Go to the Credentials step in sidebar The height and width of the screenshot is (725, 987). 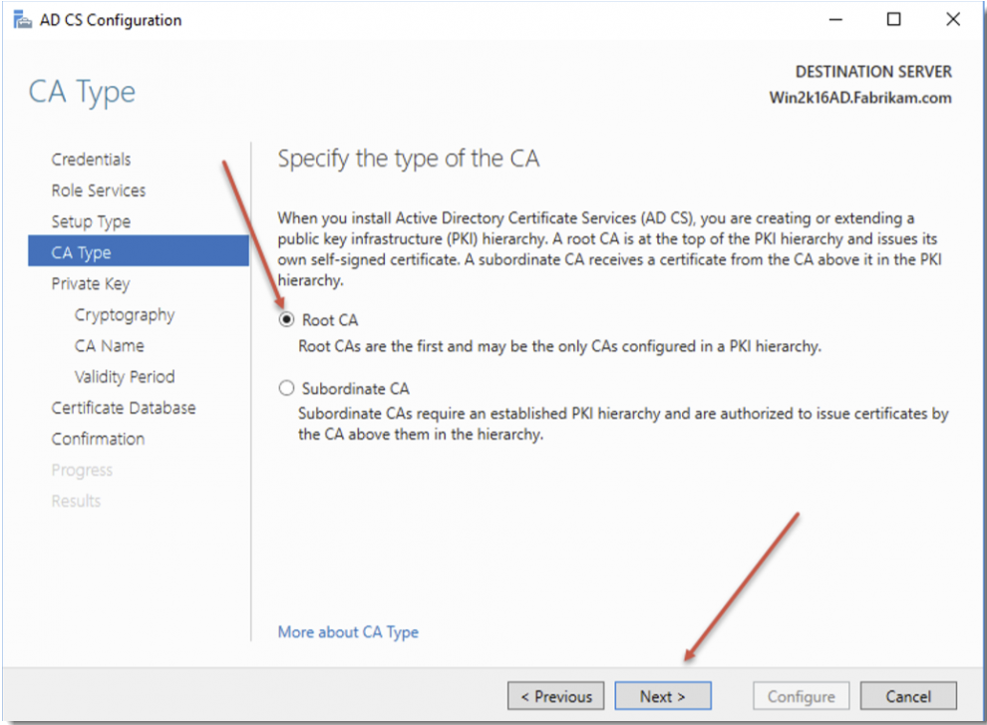click(92, 160)
